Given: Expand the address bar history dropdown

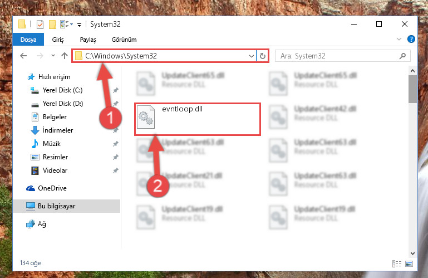Looking at the screenshot, I should pos(252,56).
